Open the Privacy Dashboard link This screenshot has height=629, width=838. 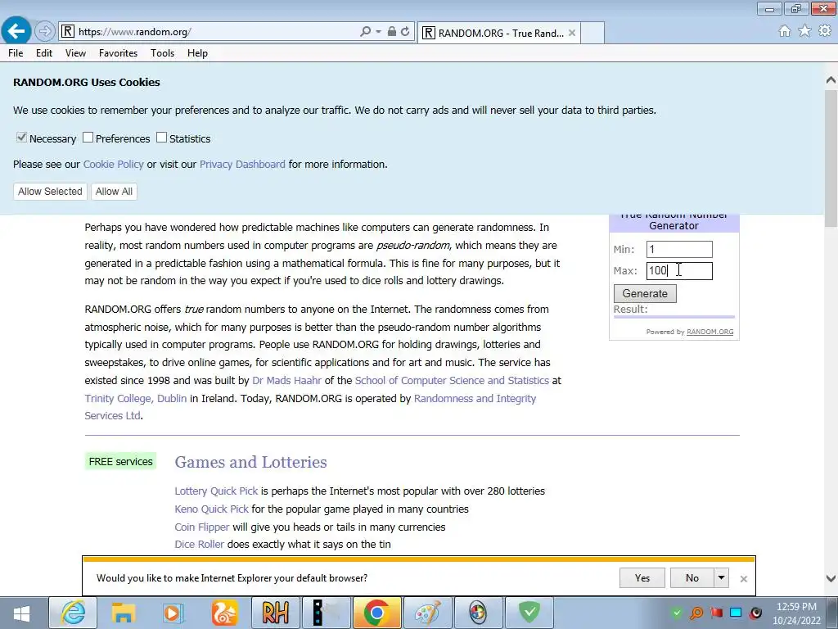[x=242, y=164]
